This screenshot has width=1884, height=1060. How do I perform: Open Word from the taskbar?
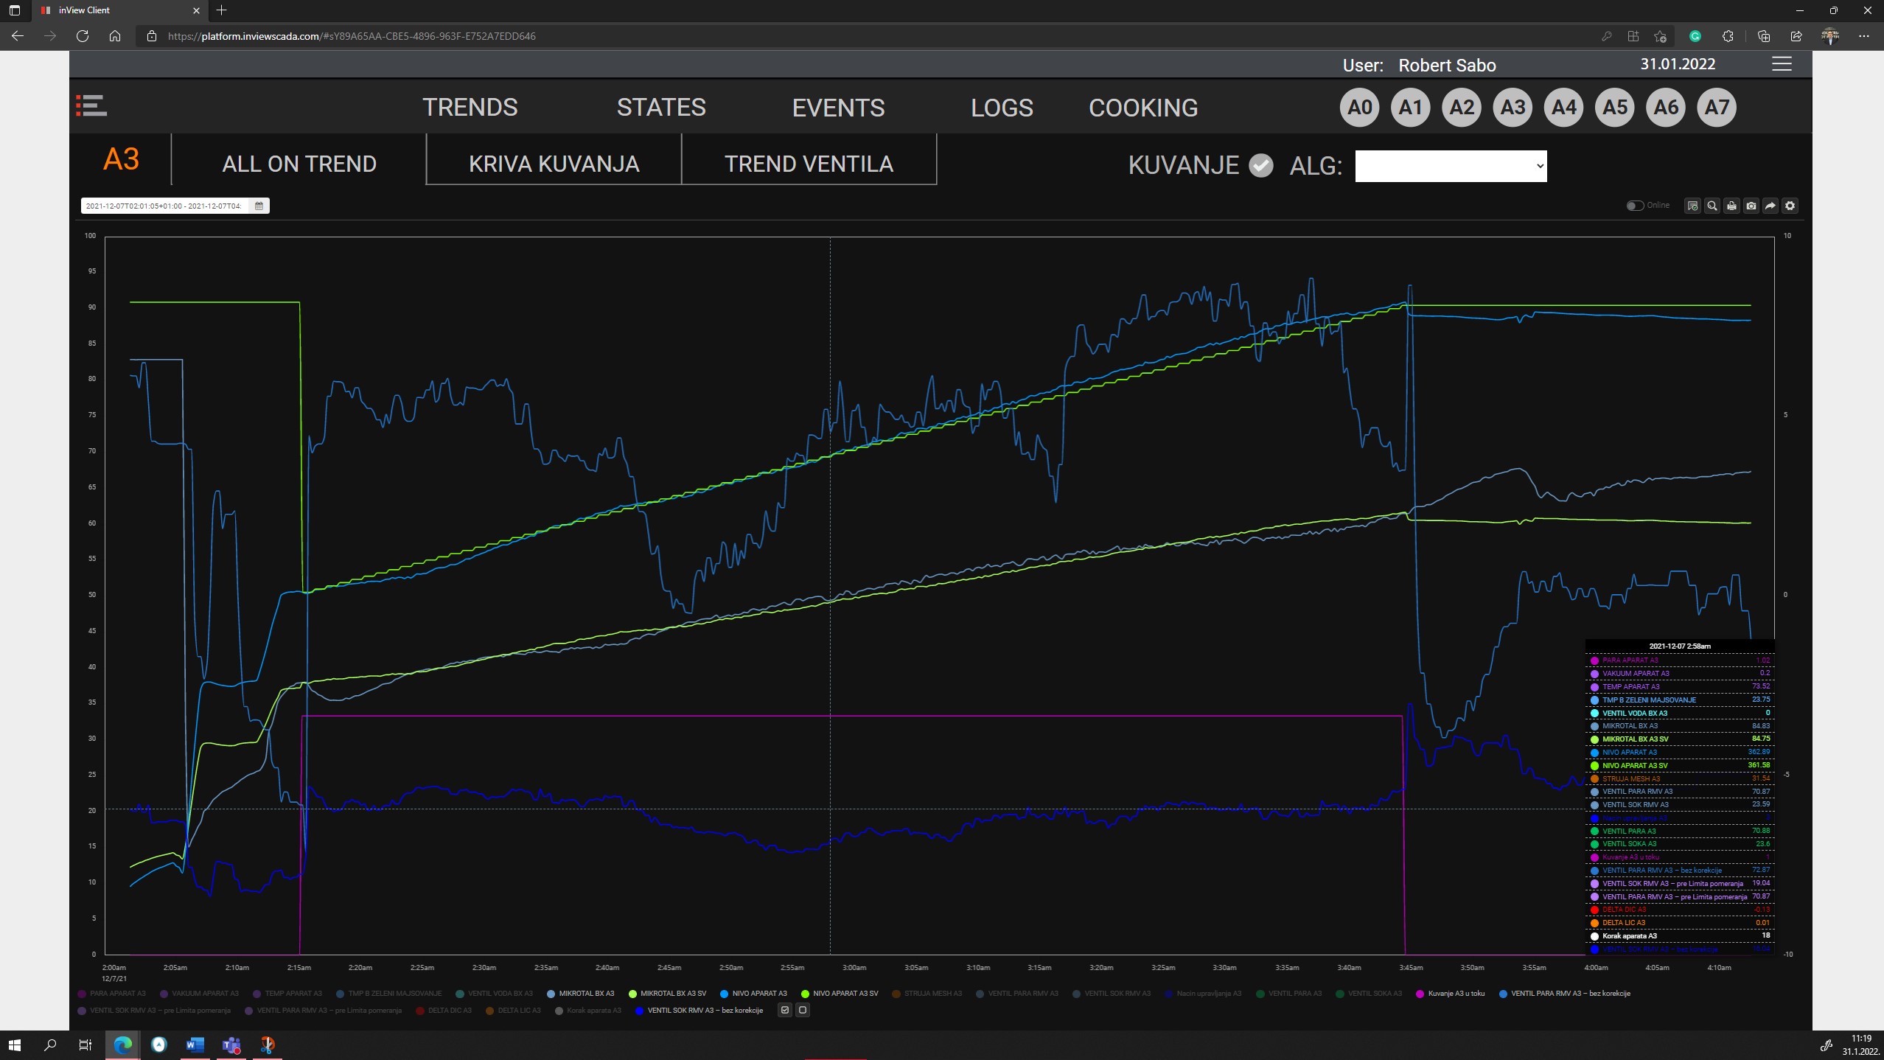point(195,1045)
